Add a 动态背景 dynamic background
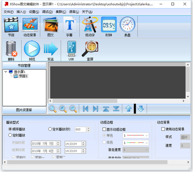 [x=30, y=26]
